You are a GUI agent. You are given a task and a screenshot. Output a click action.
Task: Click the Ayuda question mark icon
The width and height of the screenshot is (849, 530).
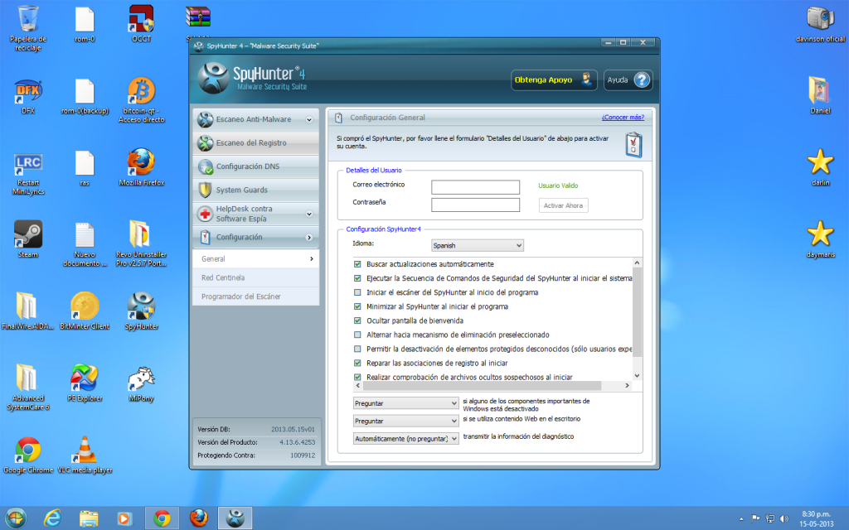(642, 80)
